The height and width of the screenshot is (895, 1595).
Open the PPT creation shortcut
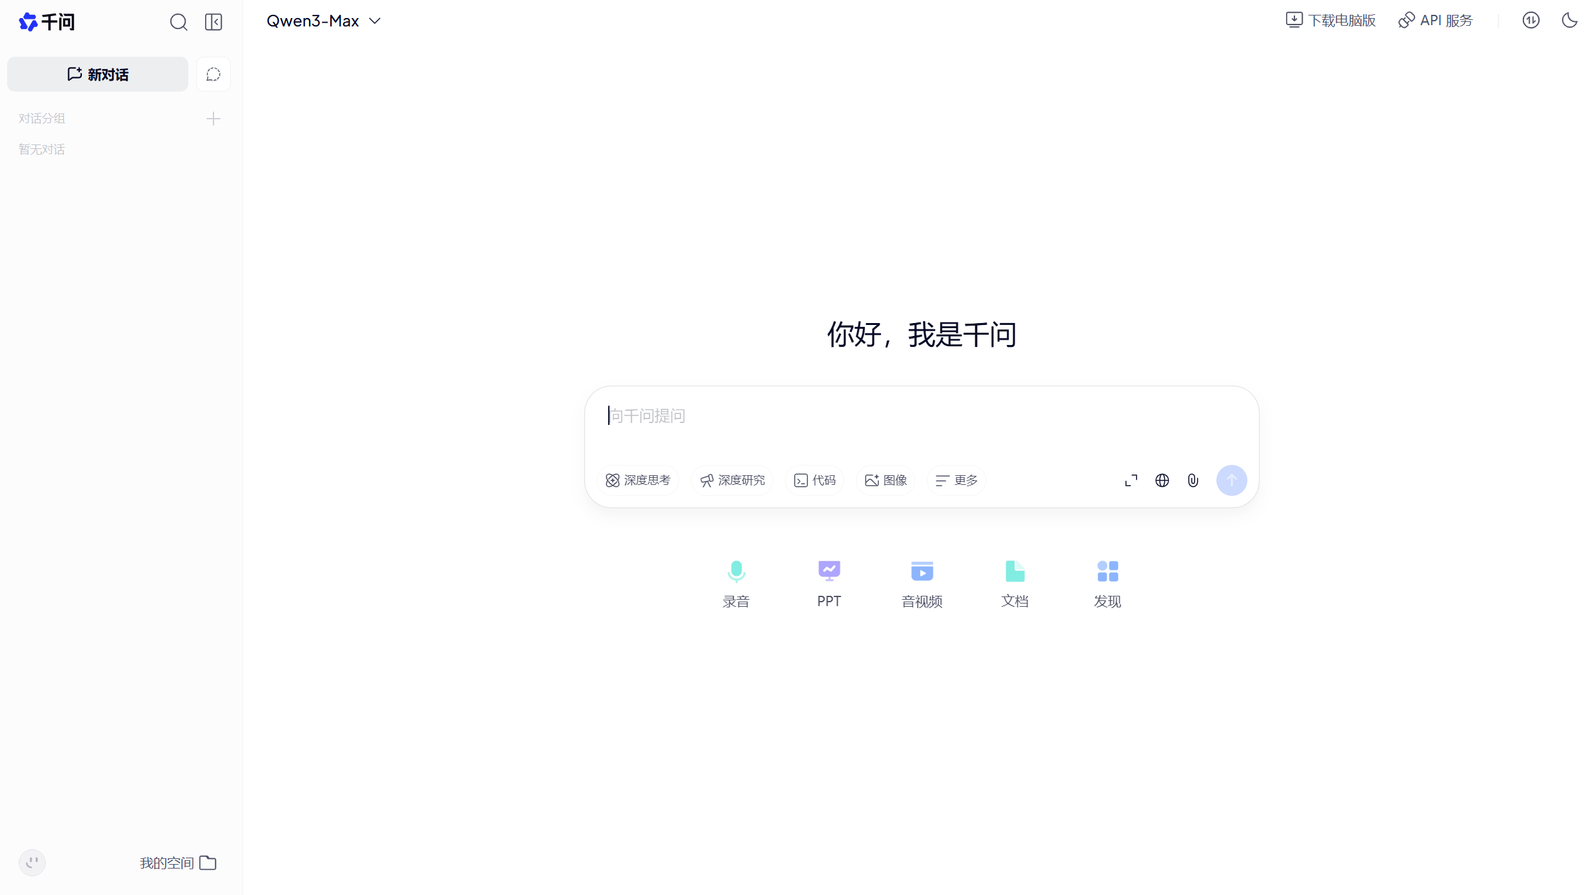(829, 583)
